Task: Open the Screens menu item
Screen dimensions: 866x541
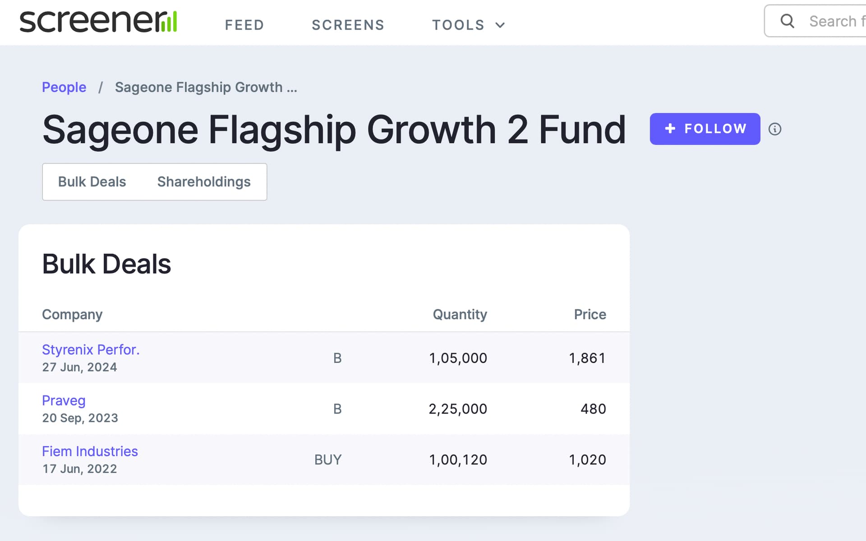Action: pos(348,25)
